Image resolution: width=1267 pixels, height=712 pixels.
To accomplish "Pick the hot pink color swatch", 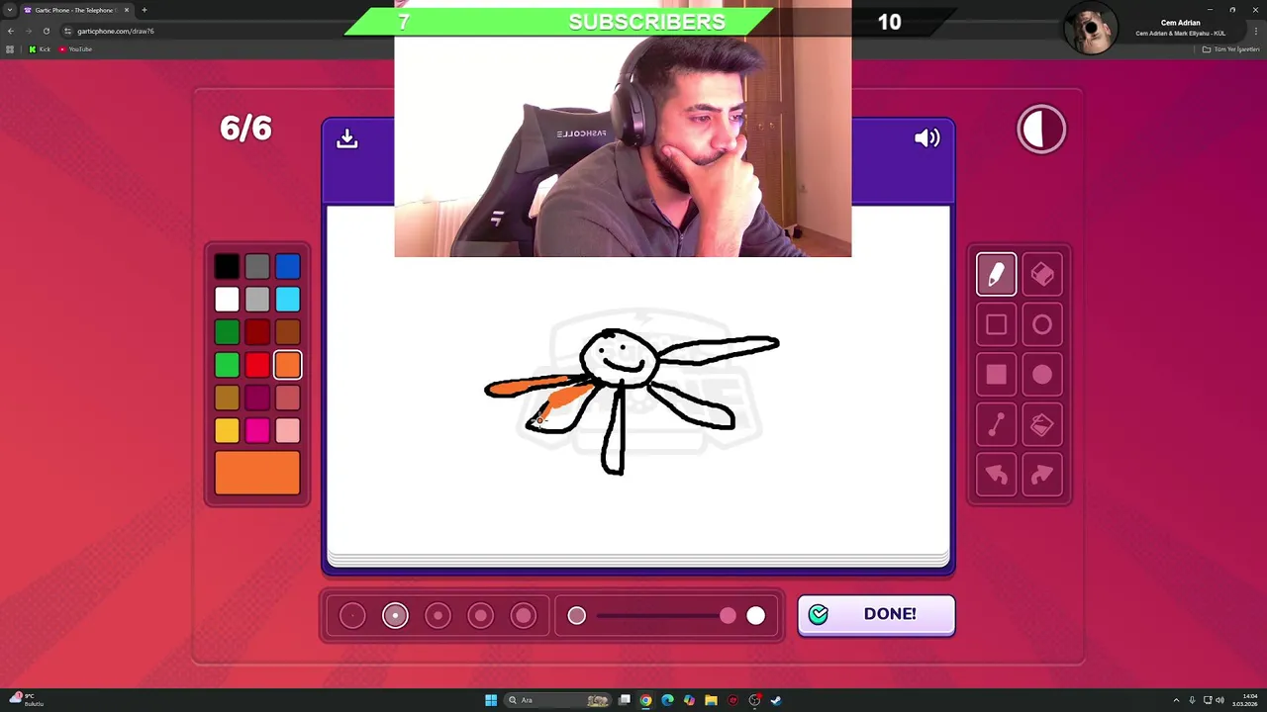I will pos(257,430).
